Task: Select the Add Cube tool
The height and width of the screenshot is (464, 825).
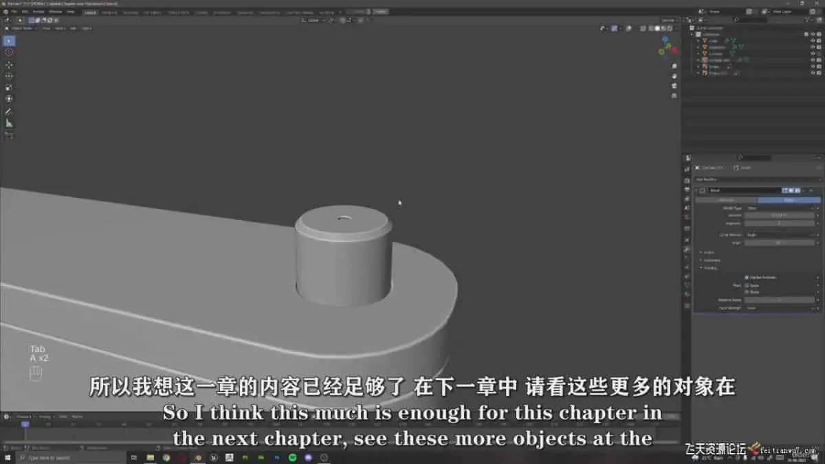Action: click(x=9, y=135)
